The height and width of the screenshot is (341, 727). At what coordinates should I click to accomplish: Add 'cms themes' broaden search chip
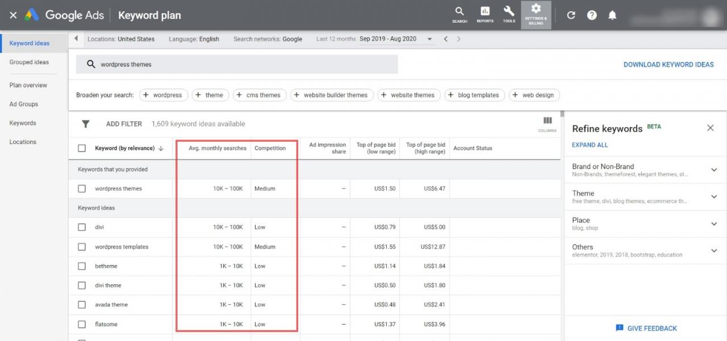coord(258,95)
